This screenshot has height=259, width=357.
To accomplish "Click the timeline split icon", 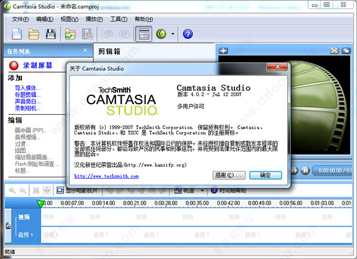I will tap(46, 190).
